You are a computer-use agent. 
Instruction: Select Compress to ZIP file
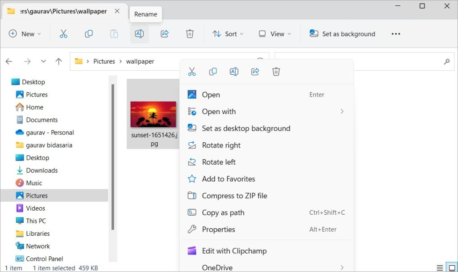click(x=234, y=195)
